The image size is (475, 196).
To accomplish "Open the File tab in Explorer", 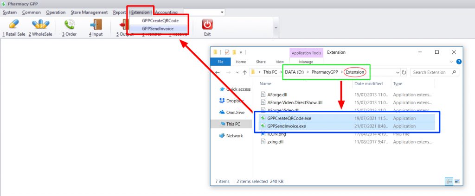I will click(x=220, y=62).
